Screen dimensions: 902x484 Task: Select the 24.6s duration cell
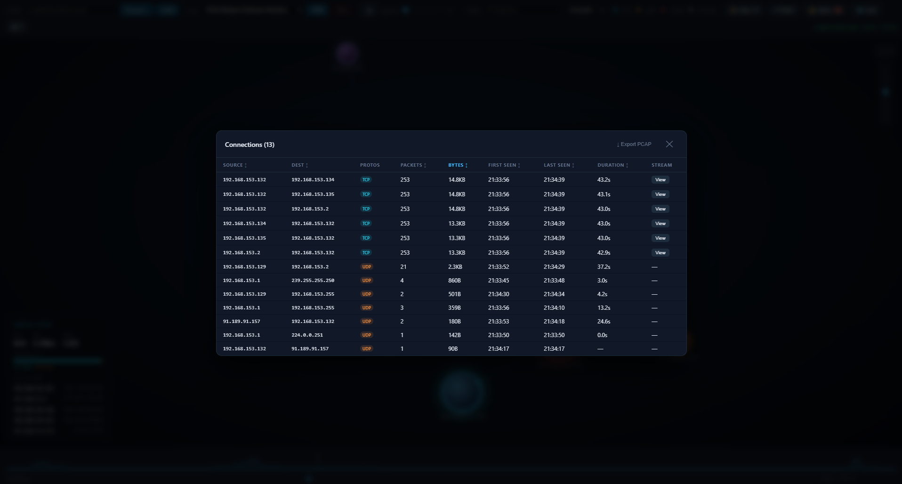tap(604, 322)
